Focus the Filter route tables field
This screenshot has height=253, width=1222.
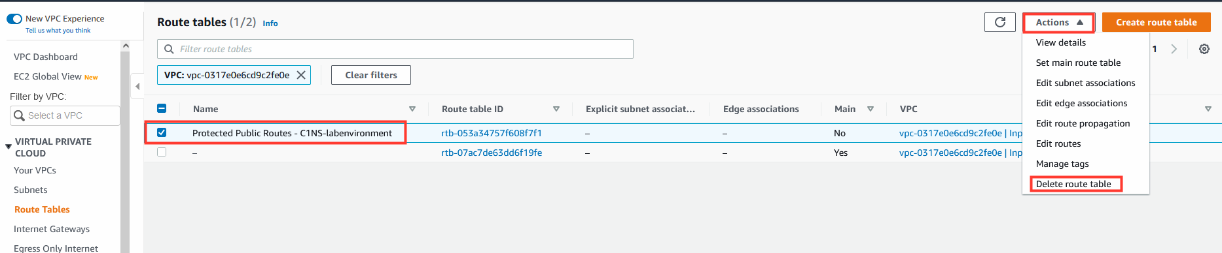[x=395, y=49]
